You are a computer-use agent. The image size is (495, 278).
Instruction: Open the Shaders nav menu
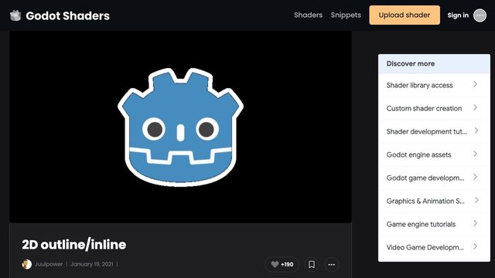tap(308, 15)
